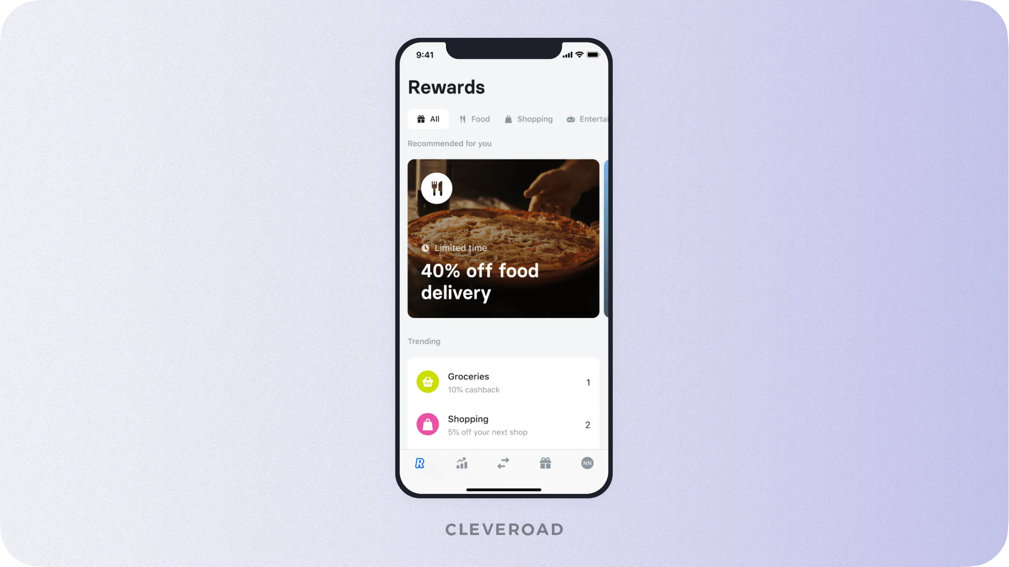
Task: Open the Gifts icon in bottom navbar
Action: point(545,462)
